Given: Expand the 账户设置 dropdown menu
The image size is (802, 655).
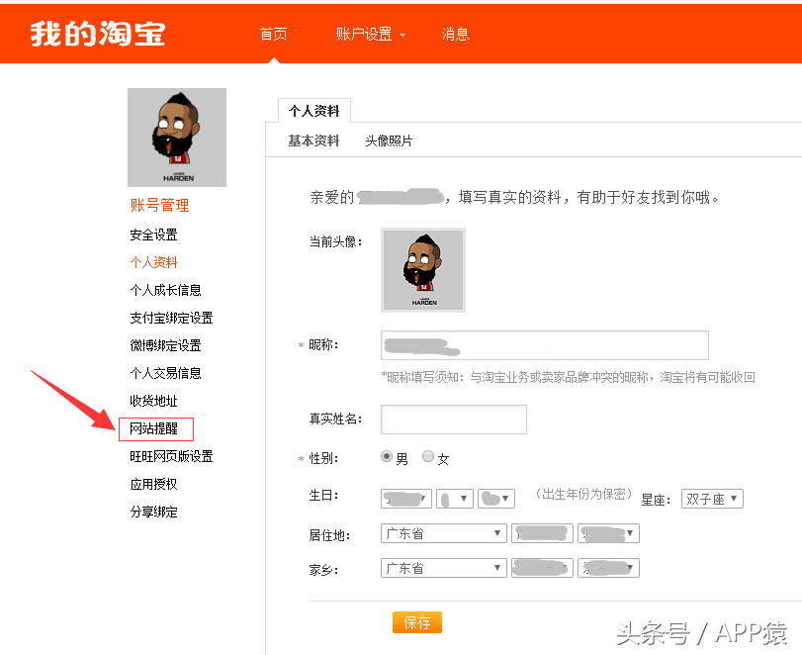Looking at the screenshot, I should (370, 35).
